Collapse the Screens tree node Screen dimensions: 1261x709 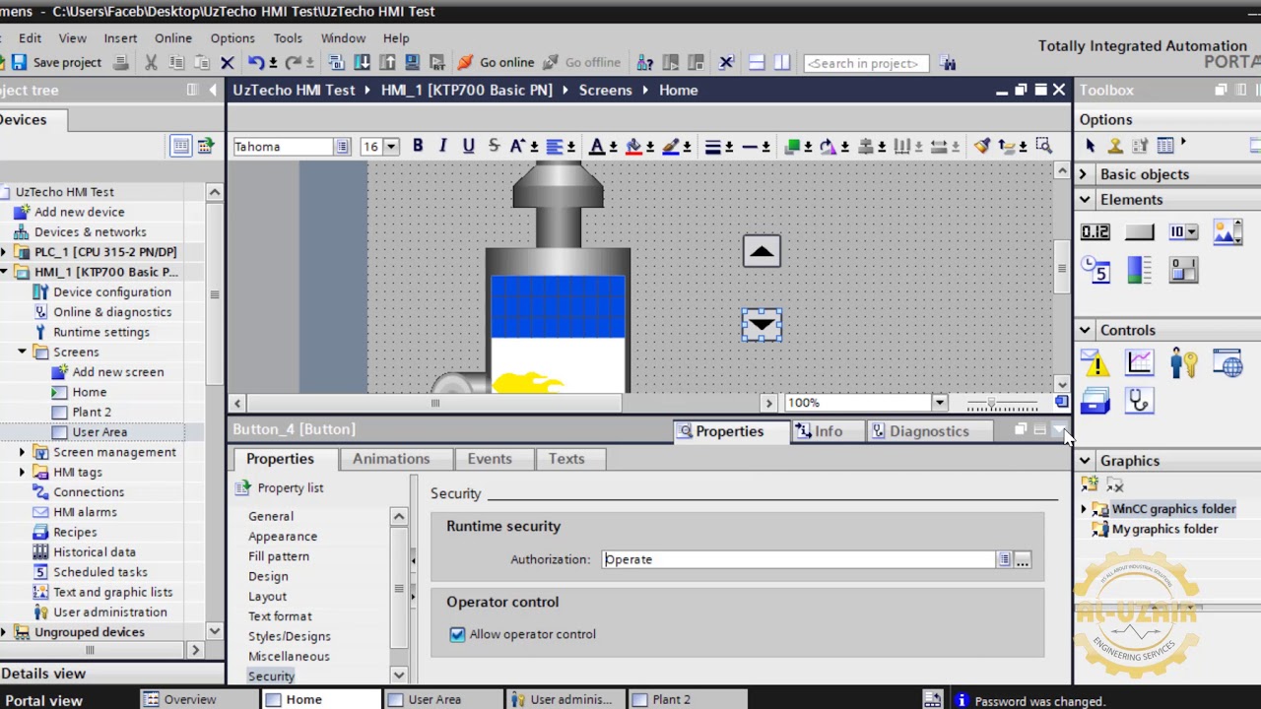[23, 352]
